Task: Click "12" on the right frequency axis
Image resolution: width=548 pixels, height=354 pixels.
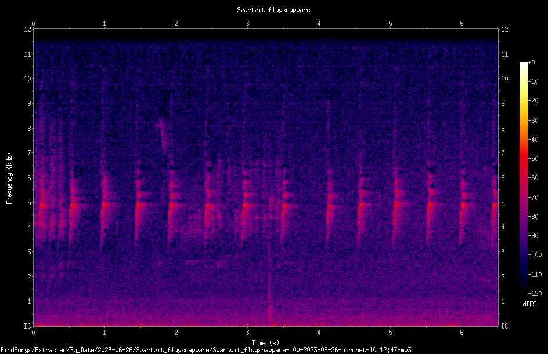Action: 504,30
